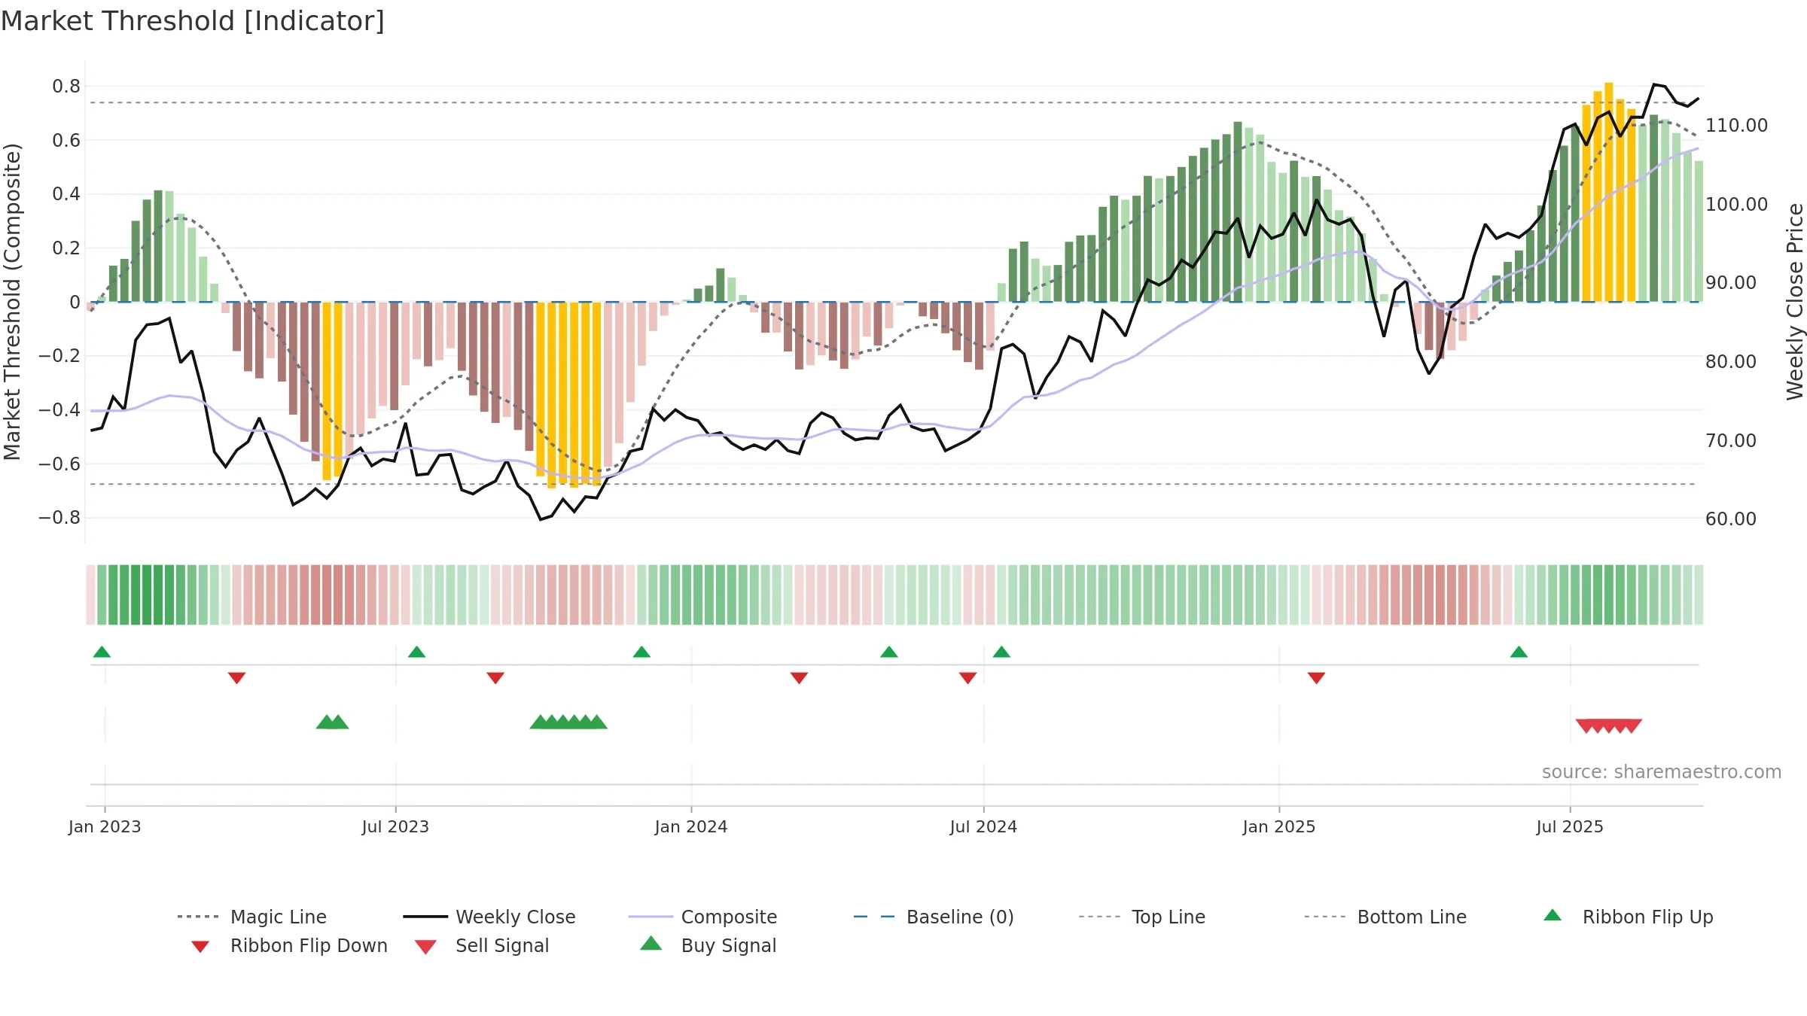
Task: Click the 0.2 left axis tick label
Action: pyautogui.click(x=66, y=248)
